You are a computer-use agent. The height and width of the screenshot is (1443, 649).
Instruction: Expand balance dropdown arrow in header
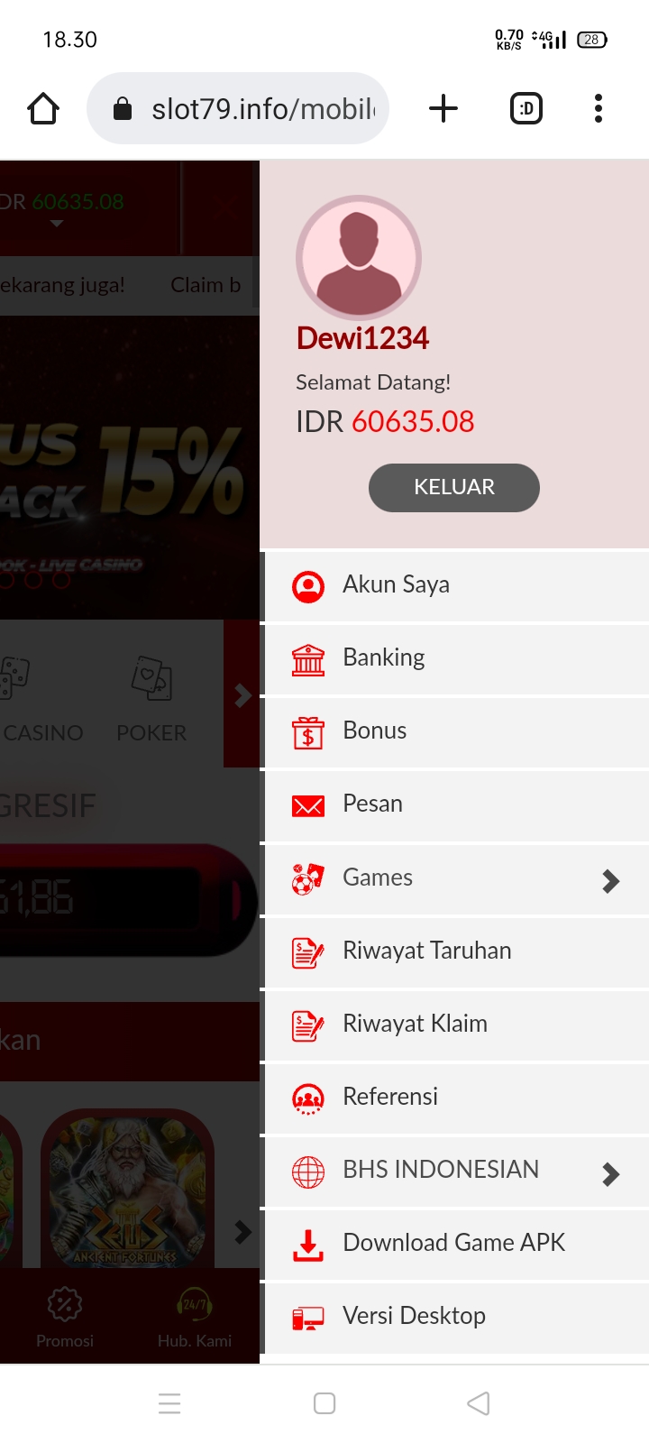57,224
